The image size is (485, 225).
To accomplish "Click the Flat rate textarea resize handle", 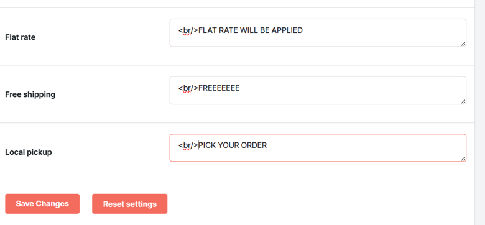I will click(x=463, y=44).
